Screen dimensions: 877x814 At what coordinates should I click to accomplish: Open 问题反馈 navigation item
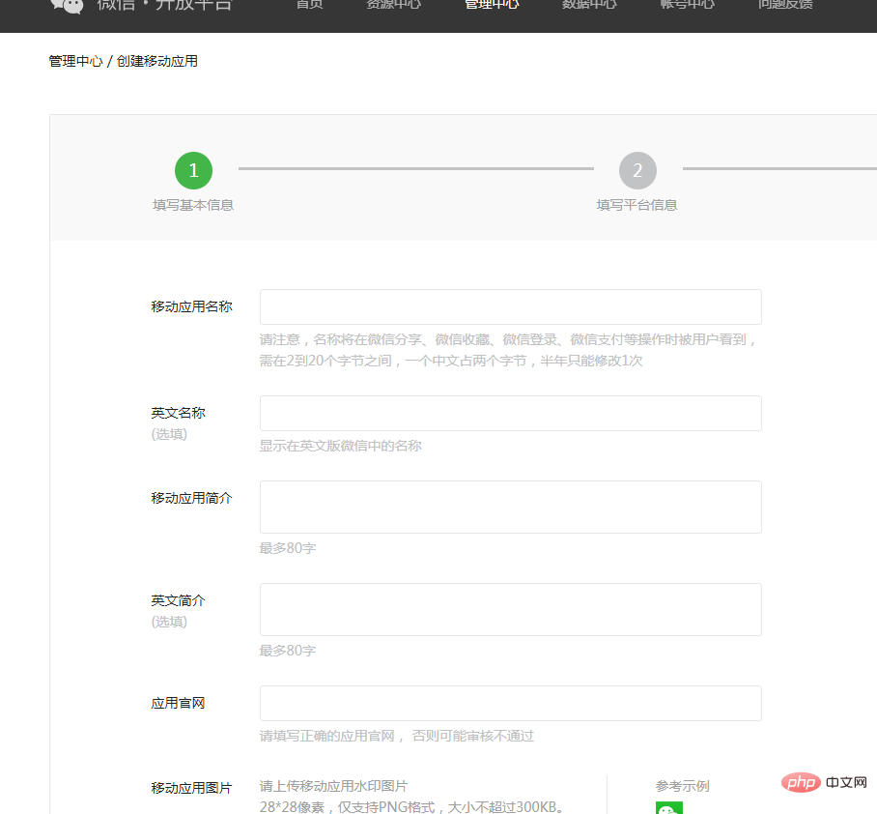coord(785,5)
